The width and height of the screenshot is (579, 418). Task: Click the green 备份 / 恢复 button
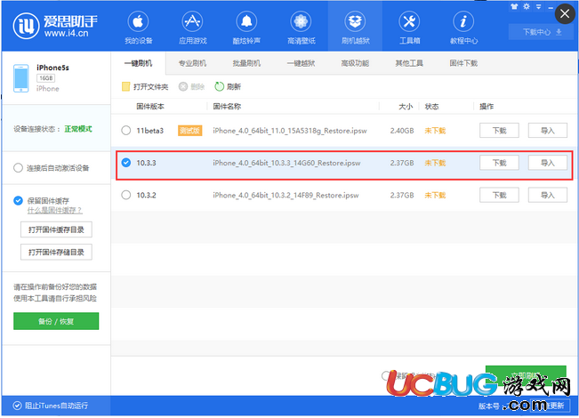56,321
